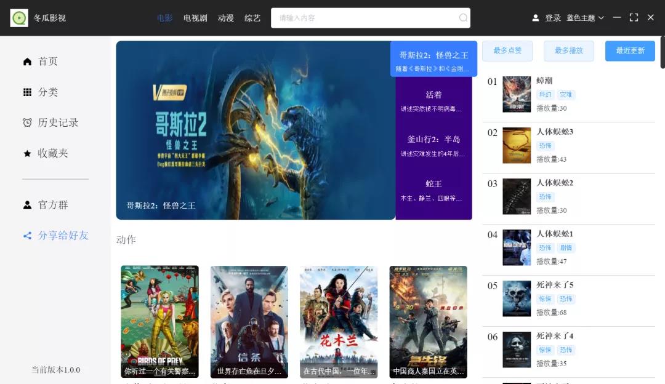665x384 pixels.
Task: Select the 最多播放 ranking tab
Action: tap(569, 51)
